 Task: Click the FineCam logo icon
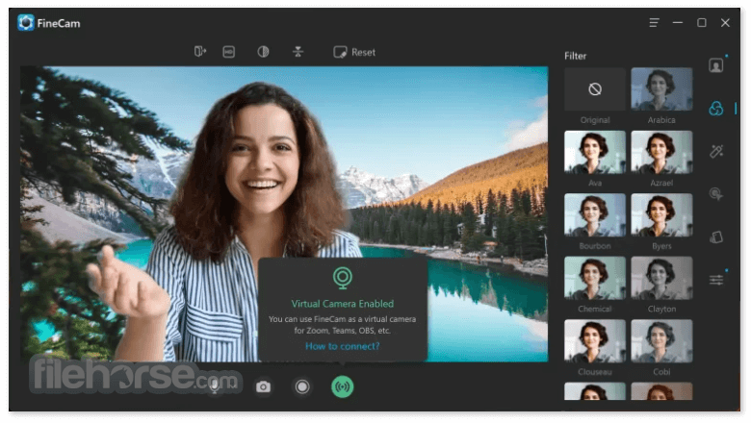[26, 22]
